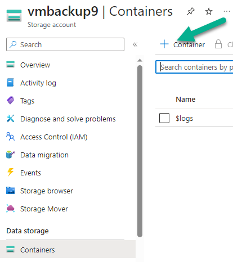The width and height of the screenshot is (233, 262).
Task: Open the more options ellipsis menu
Action: pyautogui.click(x=227, y=12)
